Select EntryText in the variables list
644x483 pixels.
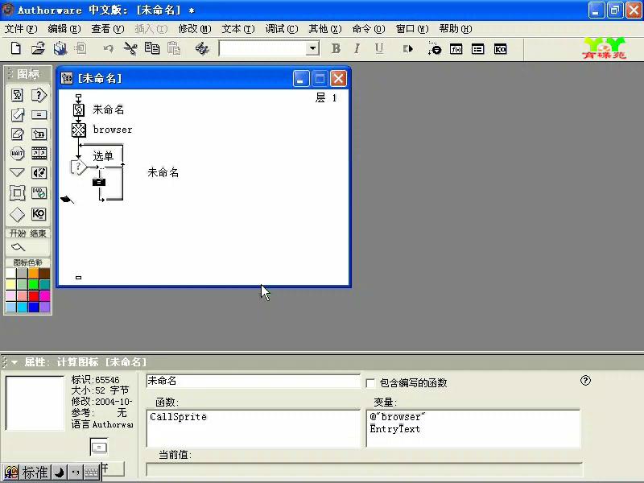tap(394, 429)
